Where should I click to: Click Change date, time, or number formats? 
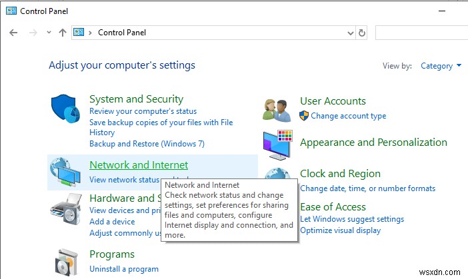coord(367,188)
